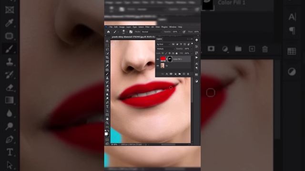Select the Move tool in center toolbar
305x171 pixels.
click(x=107, y=41)
